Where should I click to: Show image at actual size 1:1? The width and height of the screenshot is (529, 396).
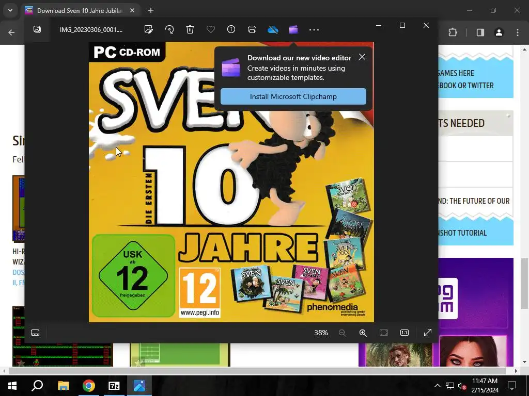(x=404, y=333)
